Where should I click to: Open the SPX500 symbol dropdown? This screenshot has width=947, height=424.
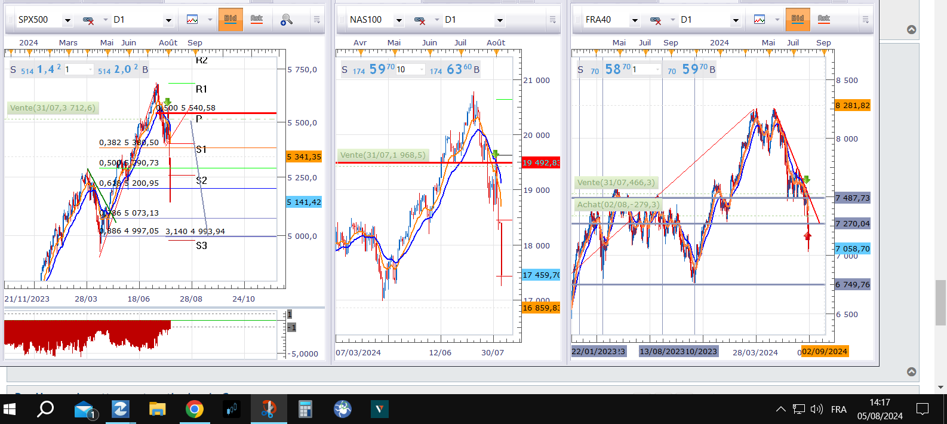67,20
